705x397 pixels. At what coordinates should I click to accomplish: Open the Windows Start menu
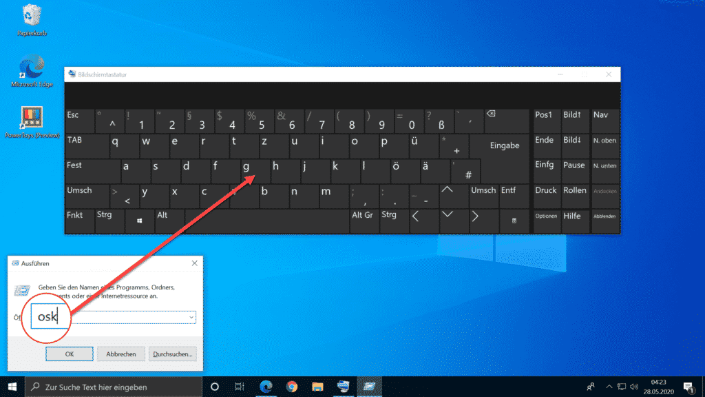[12, 387]
